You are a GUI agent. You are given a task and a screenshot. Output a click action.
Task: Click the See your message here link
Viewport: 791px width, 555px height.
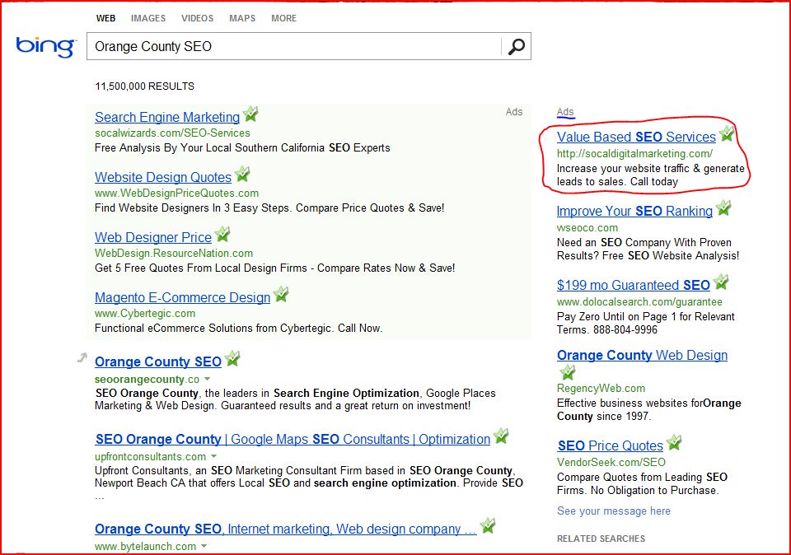(x=613, y=511)
